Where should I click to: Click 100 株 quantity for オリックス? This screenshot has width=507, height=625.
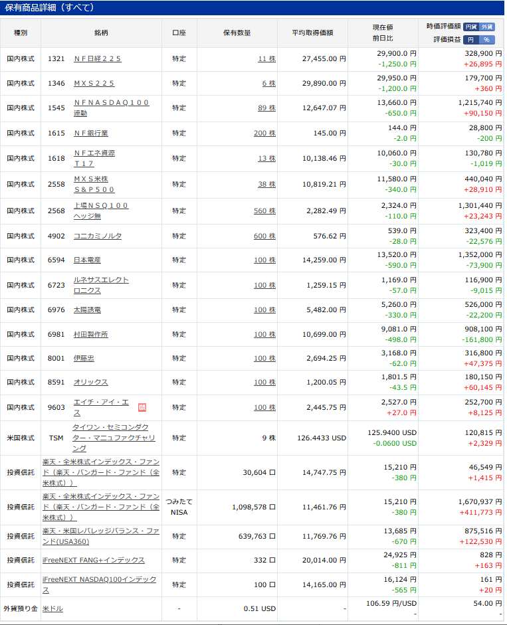point(265,383)
